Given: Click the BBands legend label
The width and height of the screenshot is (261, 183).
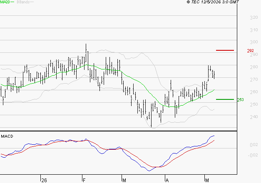Looking at the screenshot, I should pyautogui.click(x=23, y=2).
